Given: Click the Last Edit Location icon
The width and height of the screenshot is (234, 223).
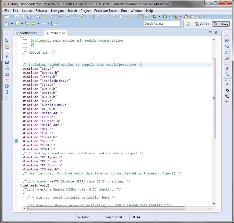Looking at the screenshot, I should click(27, 24).
